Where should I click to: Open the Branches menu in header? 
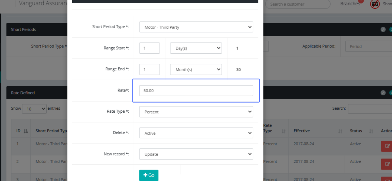click(350, 4)
